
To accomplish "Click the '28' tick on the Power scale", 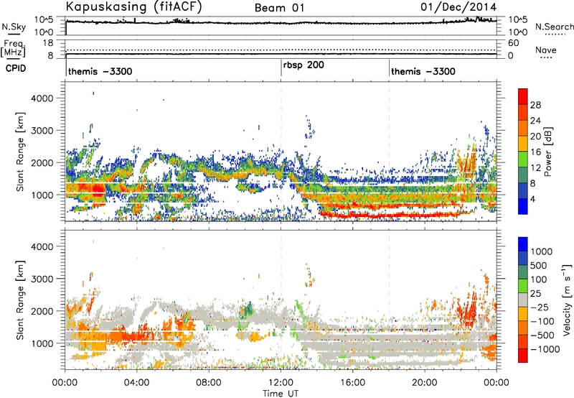I will pyautogui.click(x=535, y=105).
